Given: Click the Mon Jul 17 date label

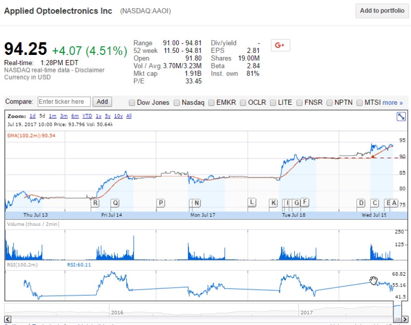Looking at the screenshot, I should tap(202, 215).
